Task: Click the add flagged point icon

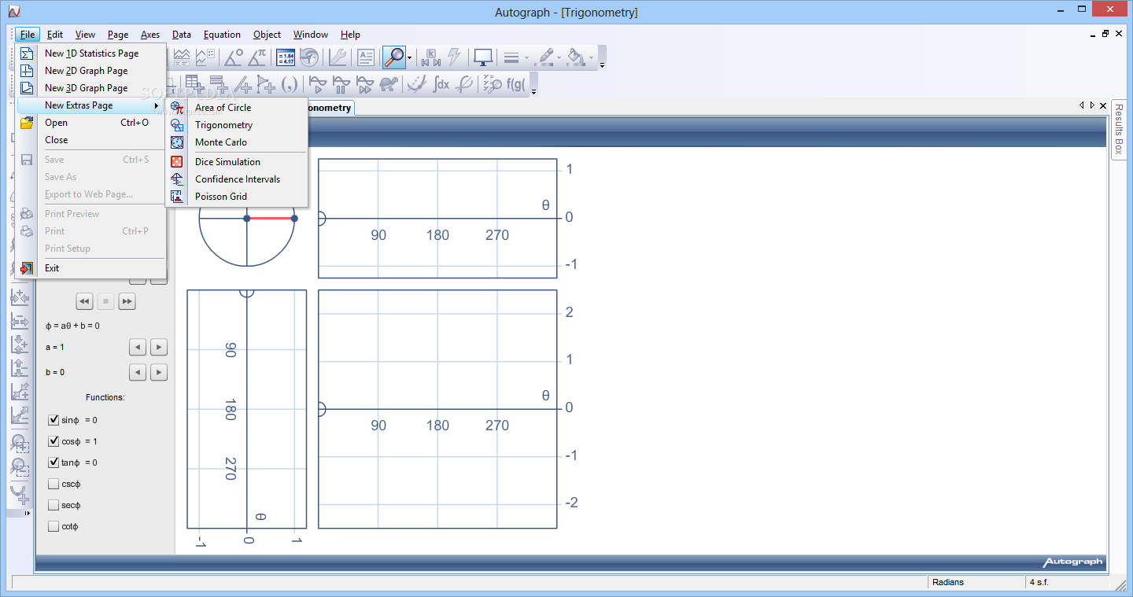Action: click(266, 83)
